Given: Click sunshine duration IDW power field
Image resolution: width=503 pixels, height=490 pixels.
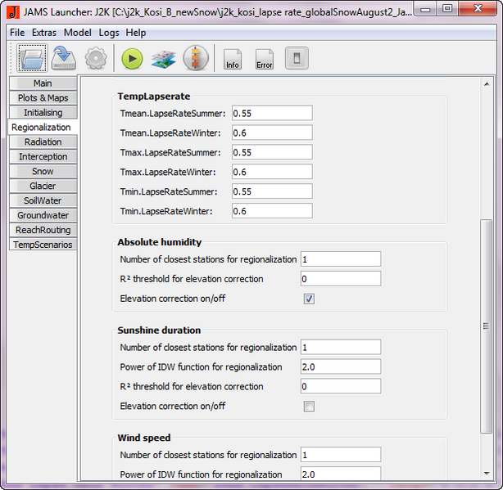Looking at the screenshot, I should [340, 367].
